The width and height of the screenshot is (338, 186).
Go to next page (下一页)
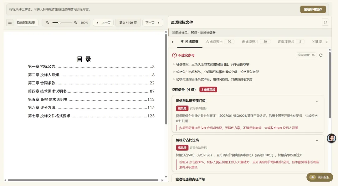152,23
